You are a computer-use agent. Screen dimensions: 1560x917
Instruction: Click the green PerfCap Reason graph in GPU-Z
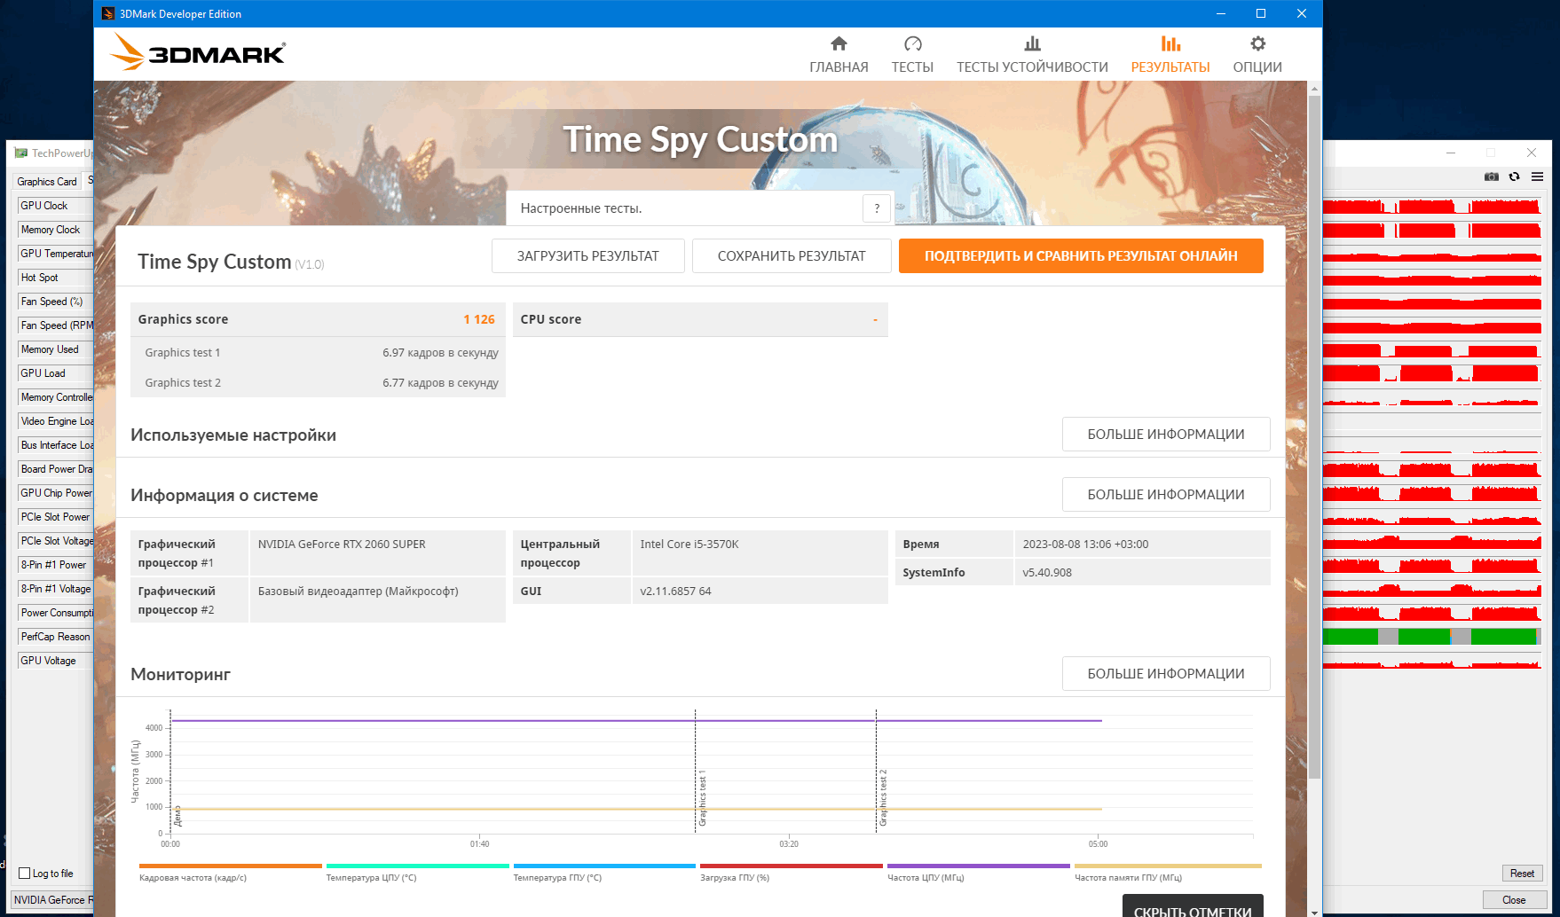coord(1432,636)
